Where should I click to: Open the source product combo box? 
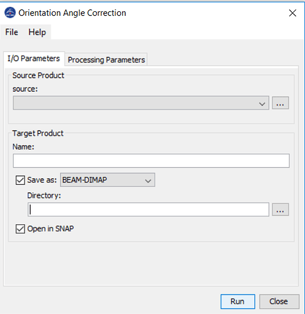(x=141, y=103)
